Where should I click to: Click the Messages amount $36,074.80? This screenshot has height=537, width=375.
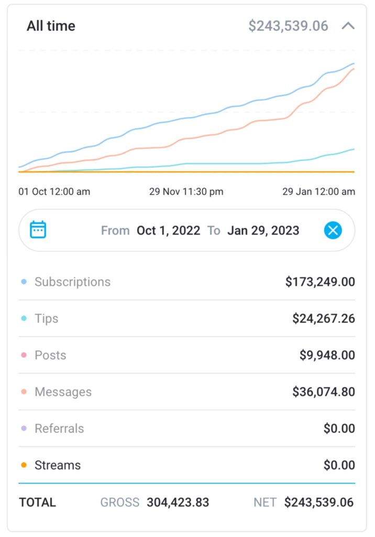click(324, 392)
